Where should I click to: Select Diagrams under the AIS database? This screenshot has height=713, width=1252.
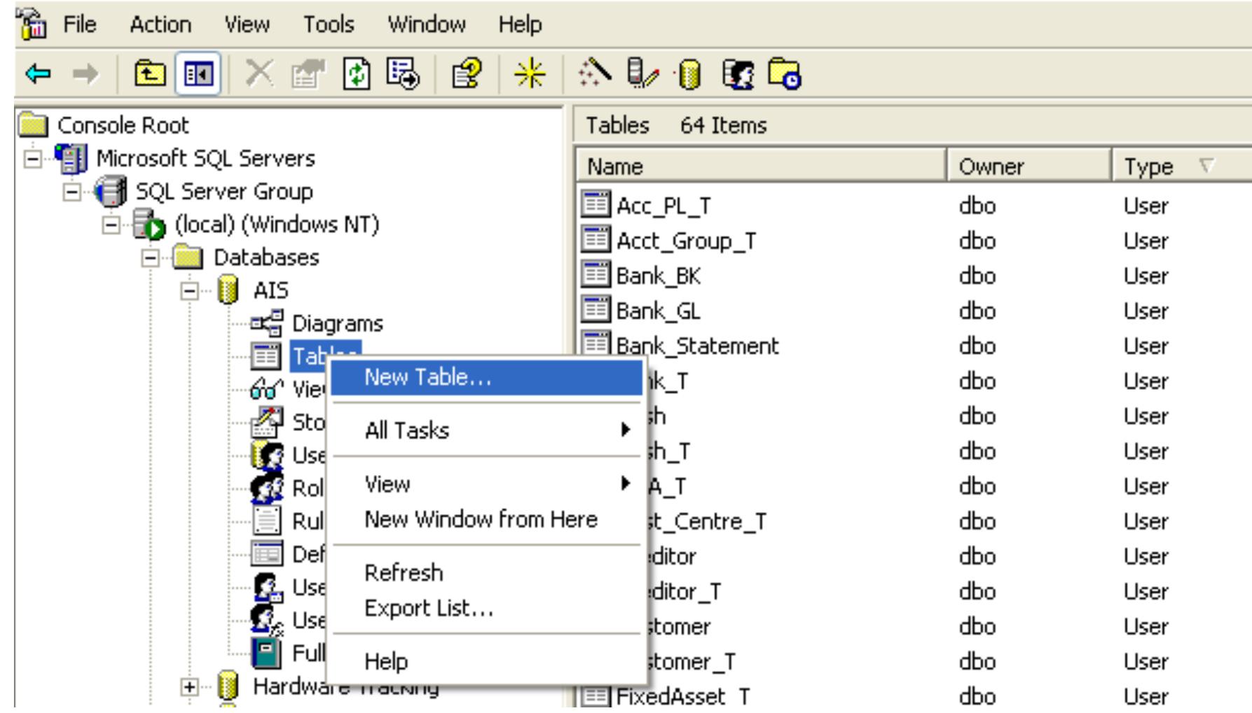[x=337, y=323]
